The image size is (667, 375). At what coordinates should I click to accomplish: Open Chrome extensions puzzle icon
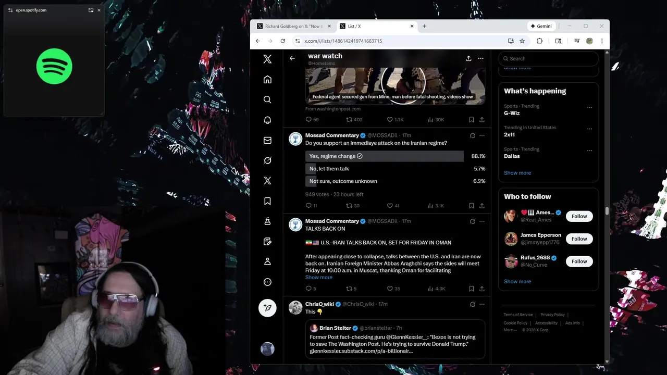[x=539, y=41]
